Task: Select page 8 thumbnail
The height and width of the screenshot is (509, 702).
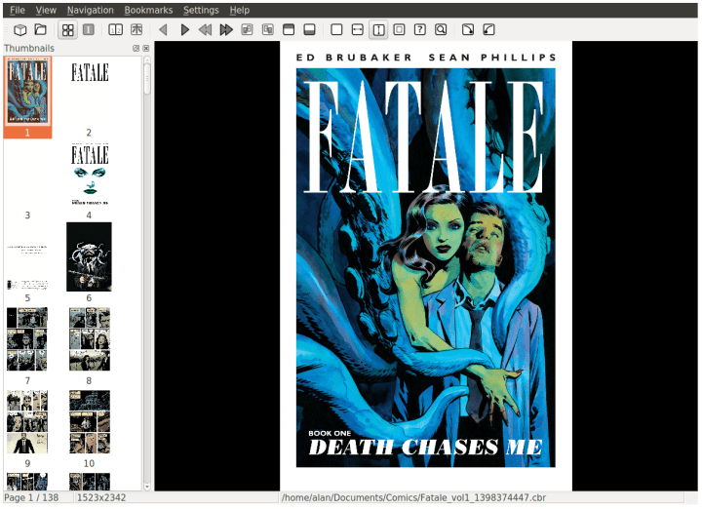Action: [90, 339]
